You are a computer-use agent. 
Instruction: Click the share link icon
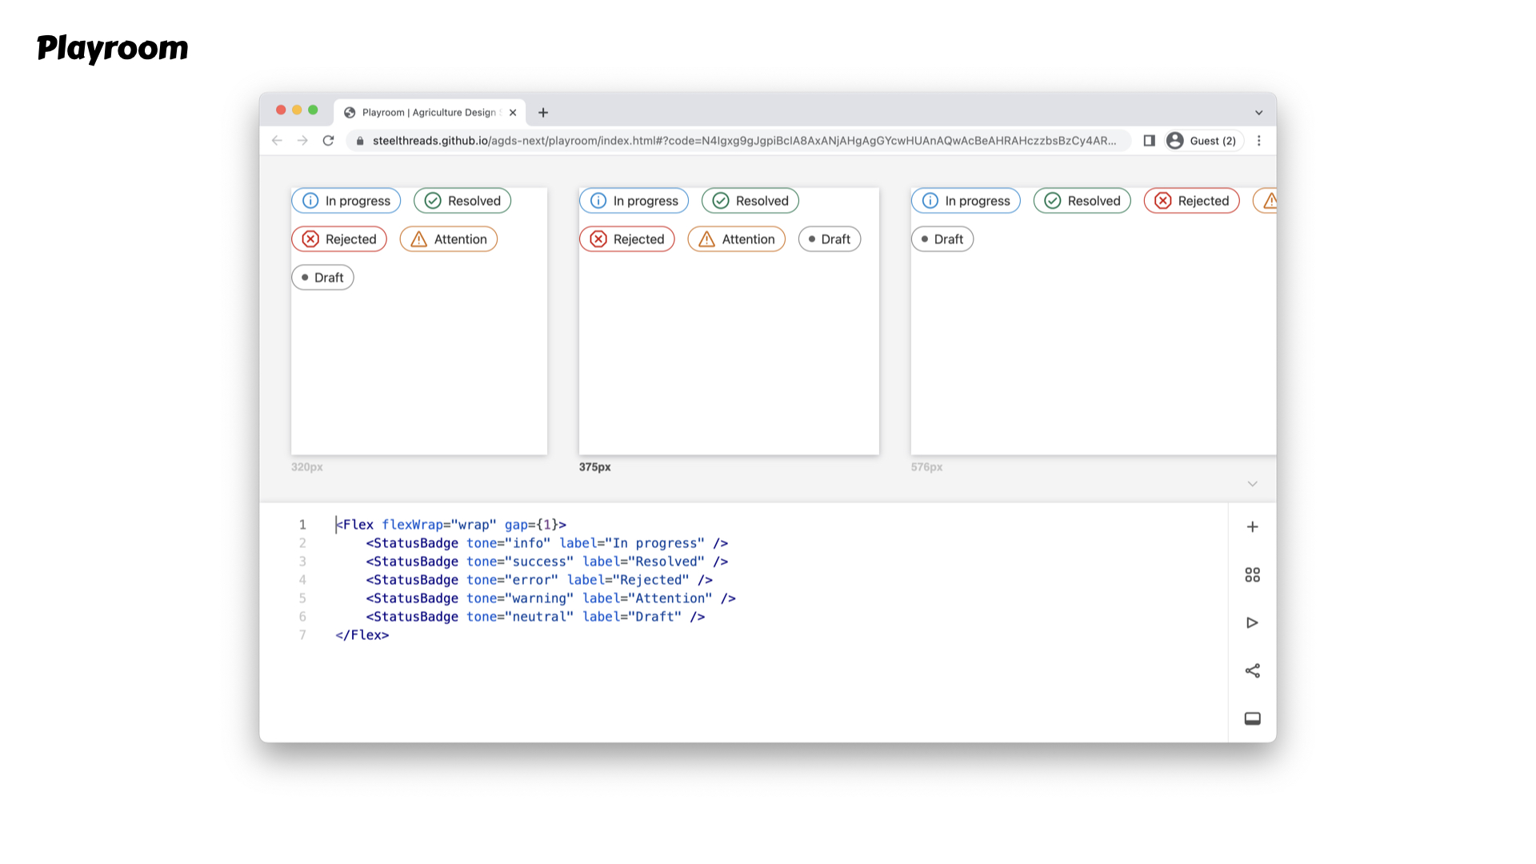click(1252, 670)
